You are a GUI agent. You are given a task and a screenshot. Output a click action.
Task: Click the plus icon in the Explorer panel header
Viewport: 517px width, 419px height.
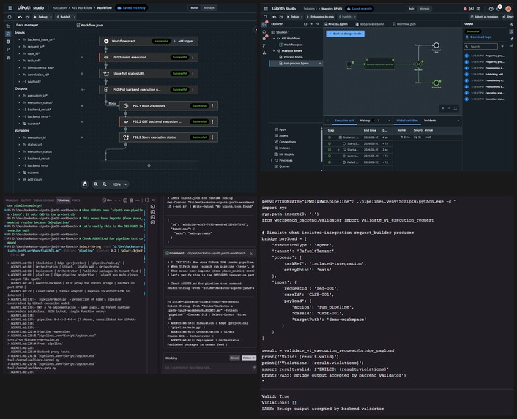(311, 24)
